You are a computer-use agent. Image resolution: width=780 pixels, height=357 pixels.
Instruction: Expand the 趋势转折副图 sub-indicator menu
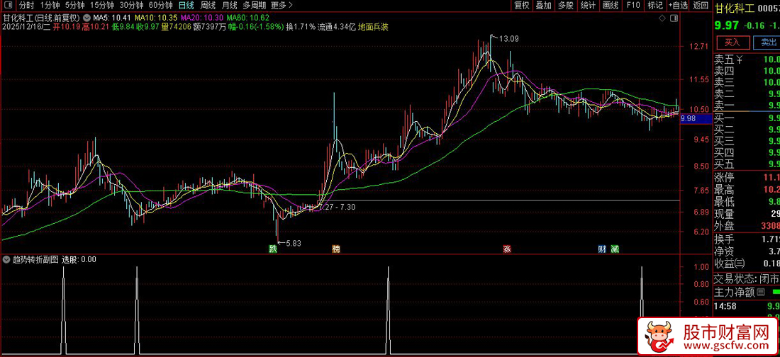click(6, 259)
